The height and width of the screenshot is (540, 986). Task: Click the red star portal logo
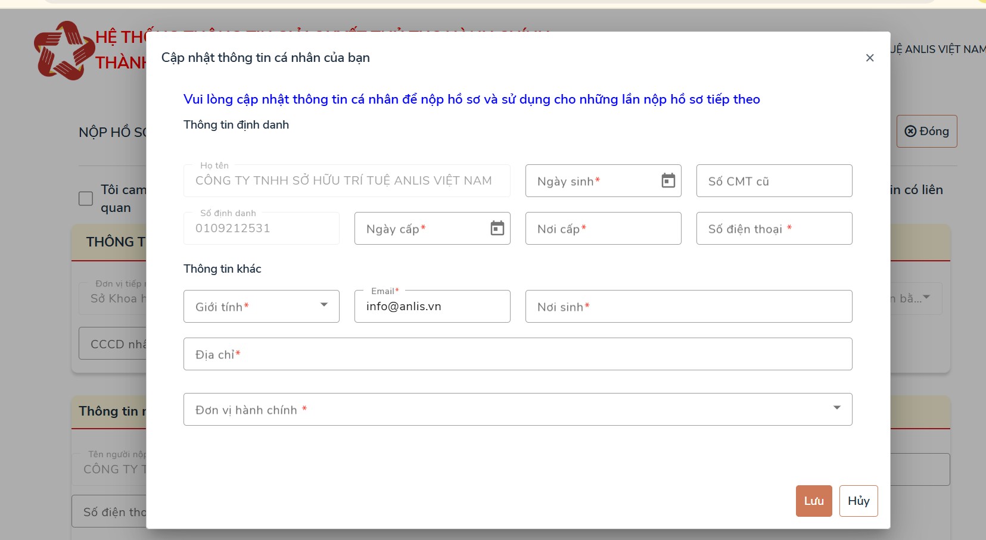63,51
